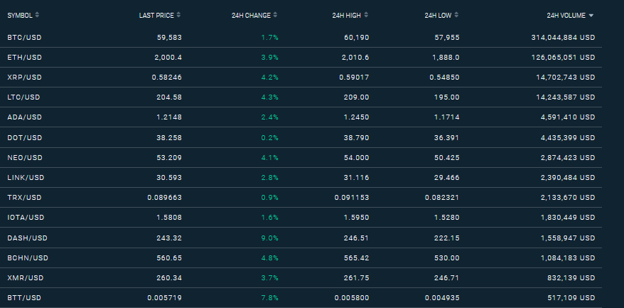Click the Last Price sort arrows icon
The width and height of the screenshot is (624, 308).
pyautogui.click(x=178, y=15)
